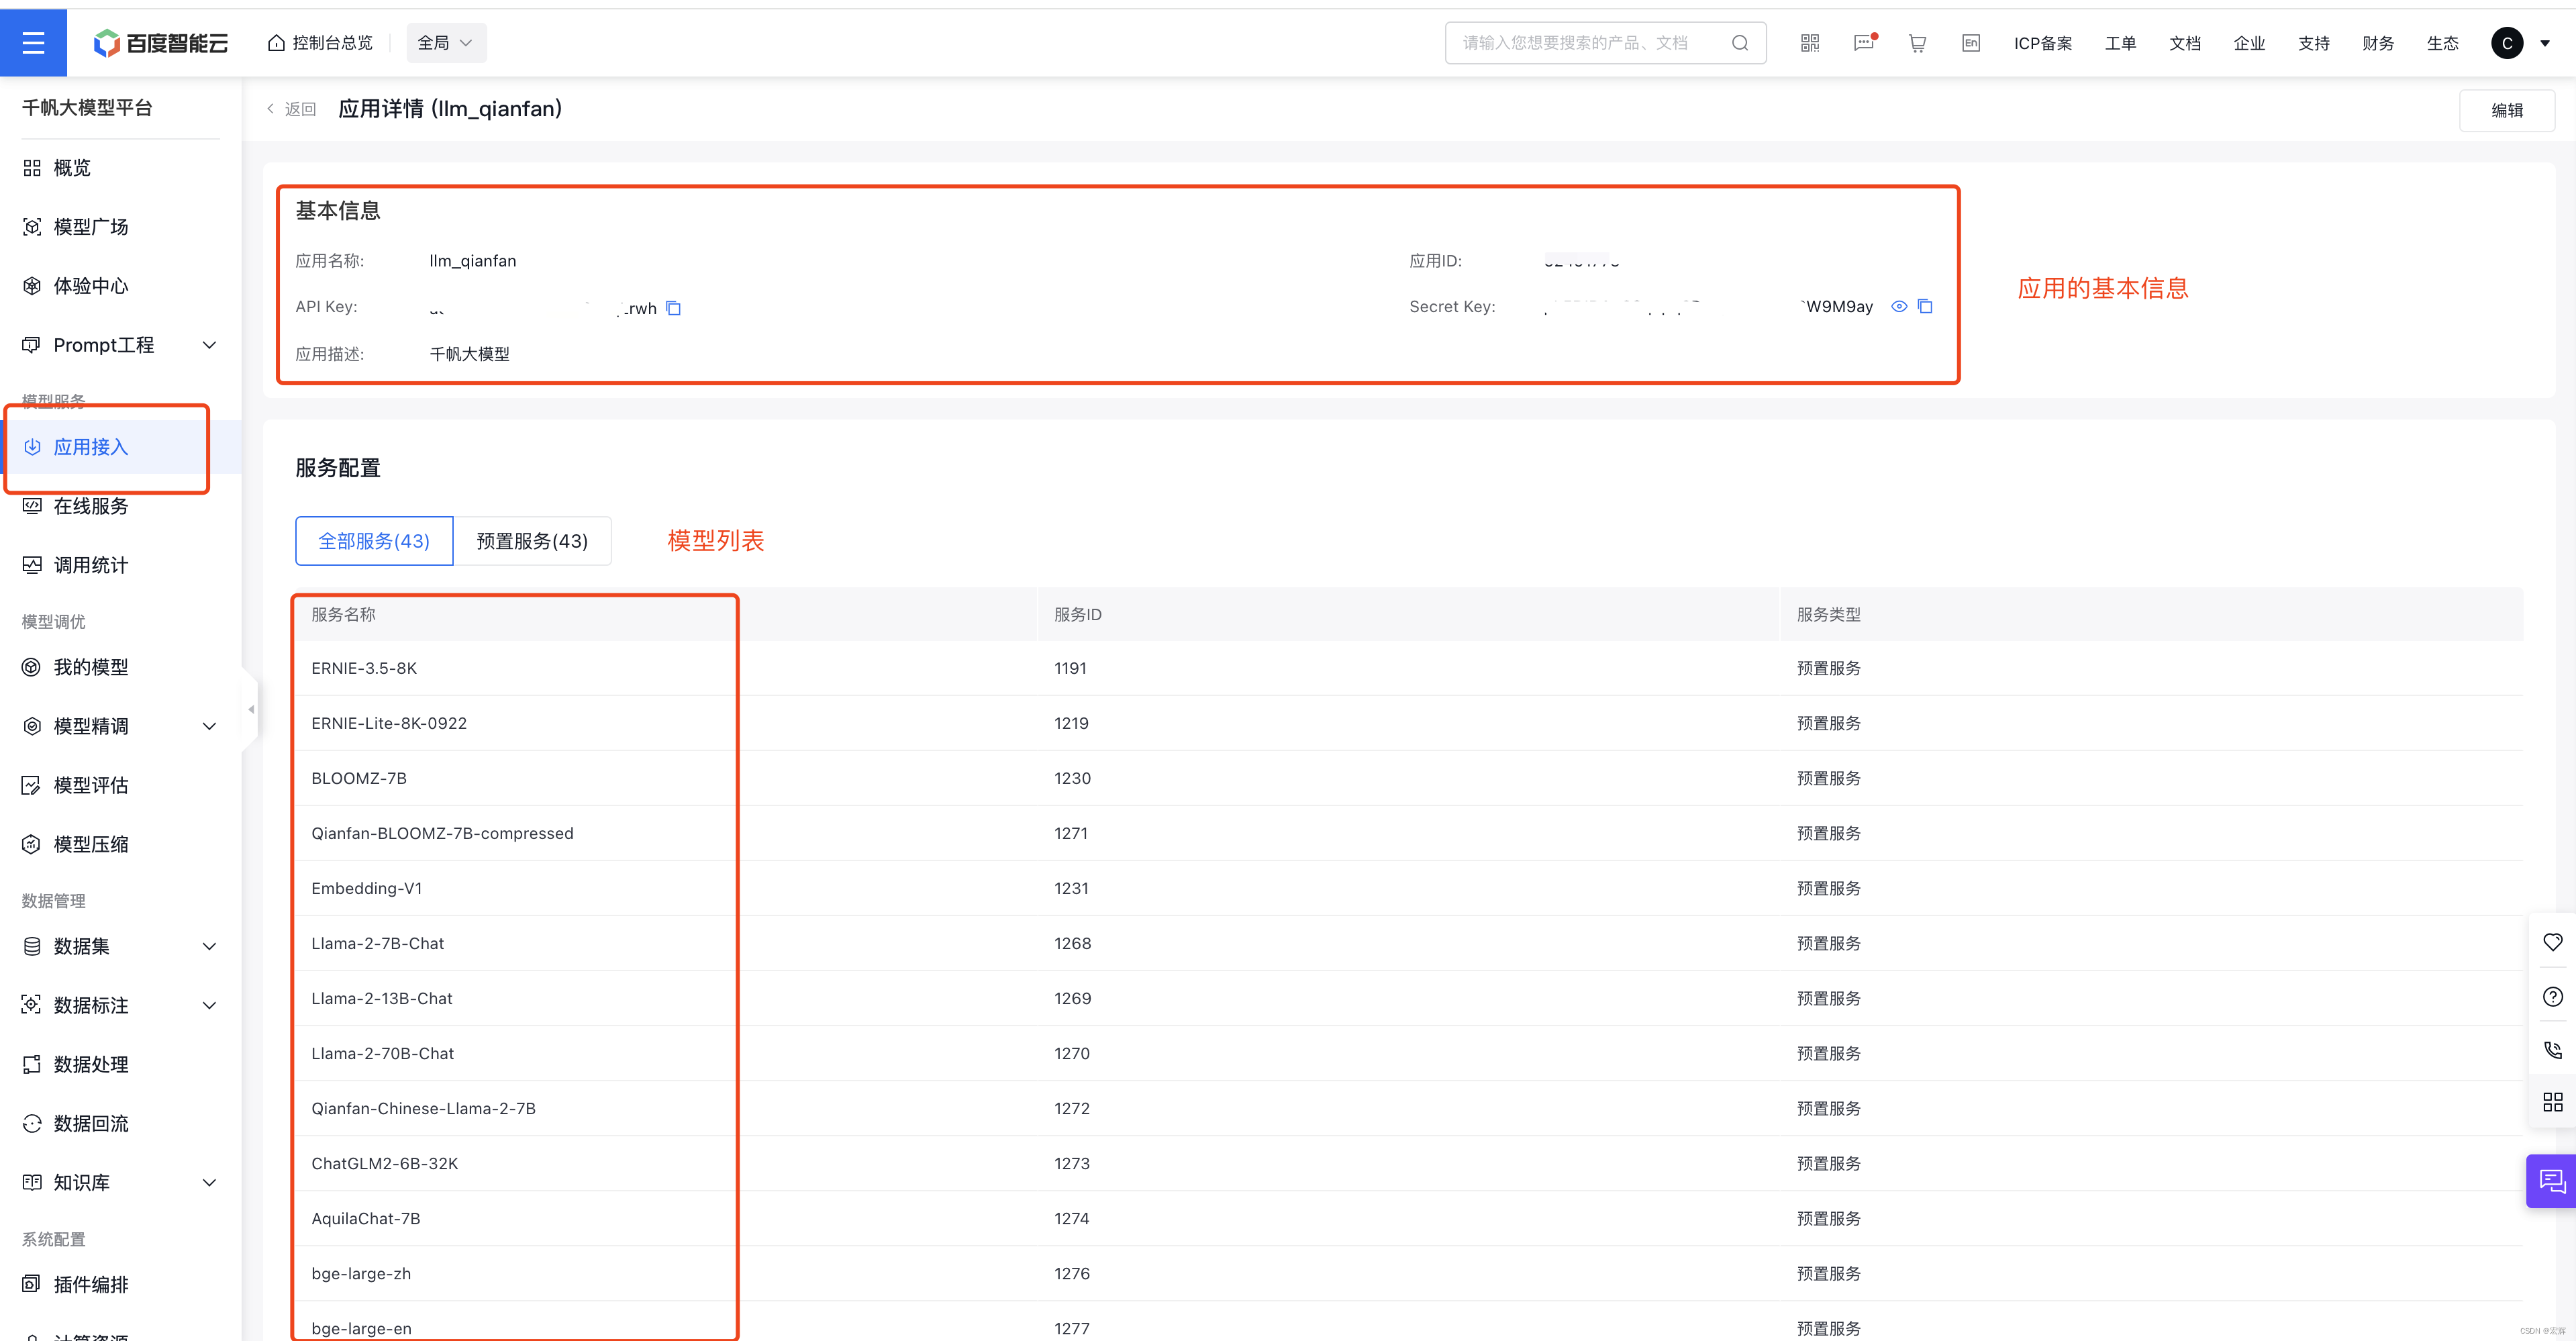Open the shopping cart icon
The width and height of the screenshot is (2576, 1341).
tap(1917, 43)
